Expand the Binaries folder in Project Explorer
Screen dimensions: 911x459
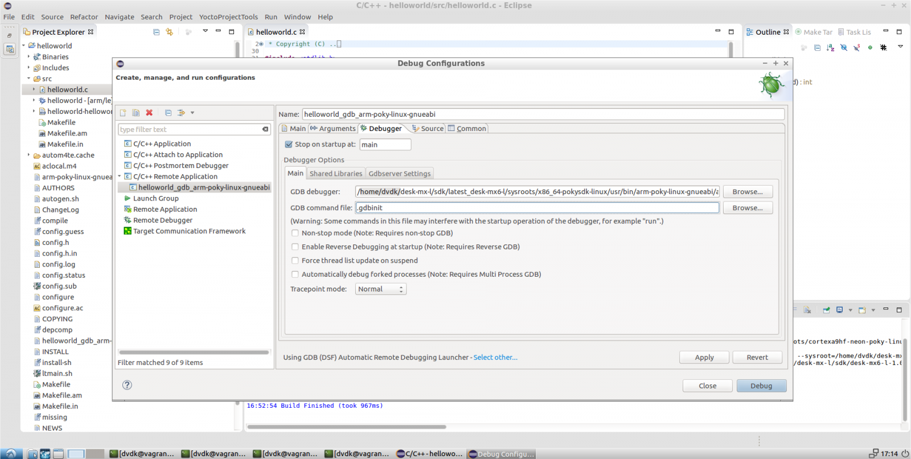coord(29,57)
